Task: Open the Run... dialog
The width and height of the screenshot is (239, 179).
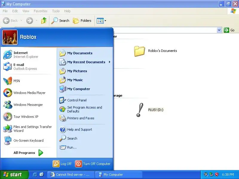Action: tap(85, 147)
